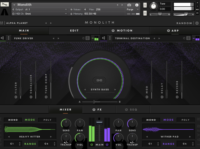Switch to the EDIT tab
200x149 pixels.
tap(74, 31)
